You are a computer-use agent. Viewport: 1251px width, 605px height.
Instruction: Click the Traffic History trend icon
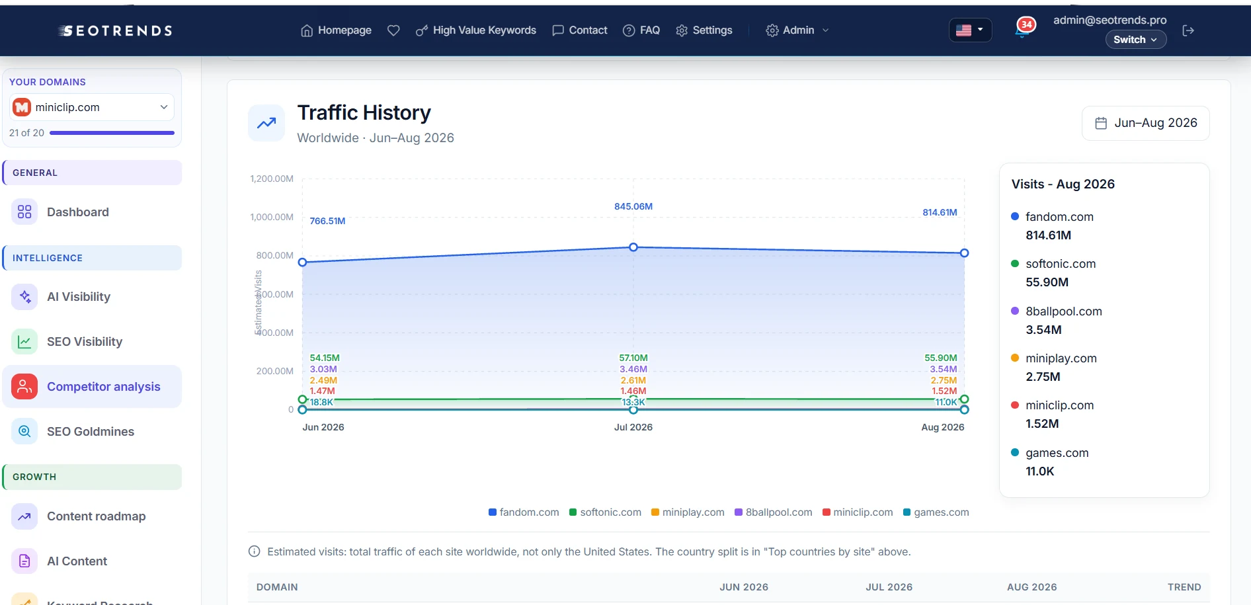[x=266, y=123]
